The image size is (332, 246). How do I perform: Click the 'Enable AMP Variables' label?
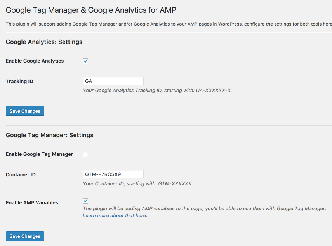coord(32,203)
